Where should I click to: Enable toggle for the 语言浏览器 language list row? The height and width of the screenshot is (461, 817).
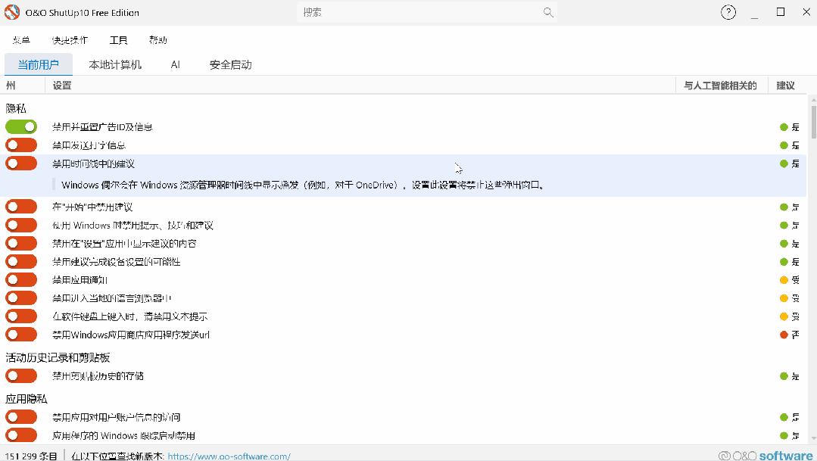(21, 298)
